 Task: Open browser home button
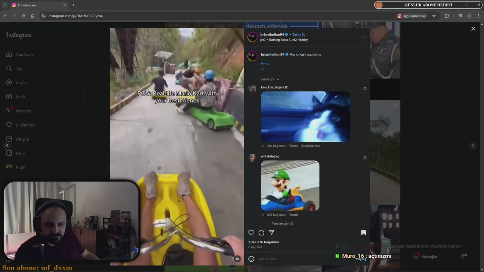33,16
